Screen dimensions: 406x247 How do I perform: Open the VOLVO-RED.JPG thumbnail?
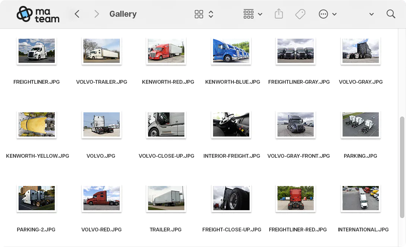click(x=101, y=198)
